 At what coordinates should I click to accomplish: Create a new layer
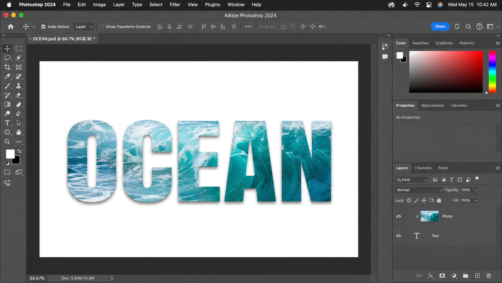pos(477,275)
